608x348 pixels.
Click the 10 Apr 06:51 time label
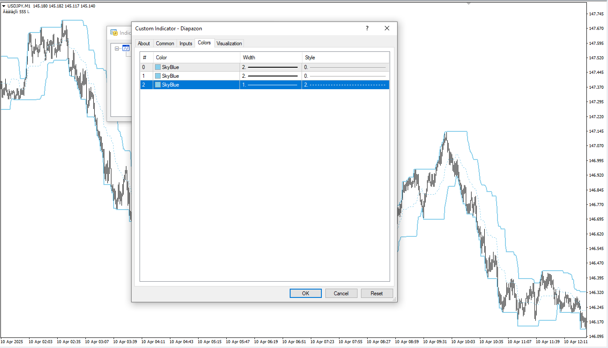[294, 341]
